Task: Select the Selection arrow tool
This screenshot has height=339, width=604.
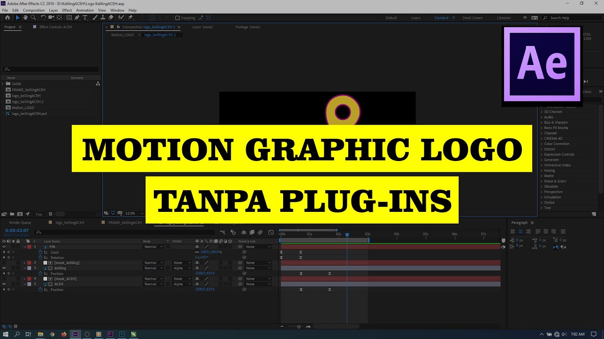Action: pos(17,17)
